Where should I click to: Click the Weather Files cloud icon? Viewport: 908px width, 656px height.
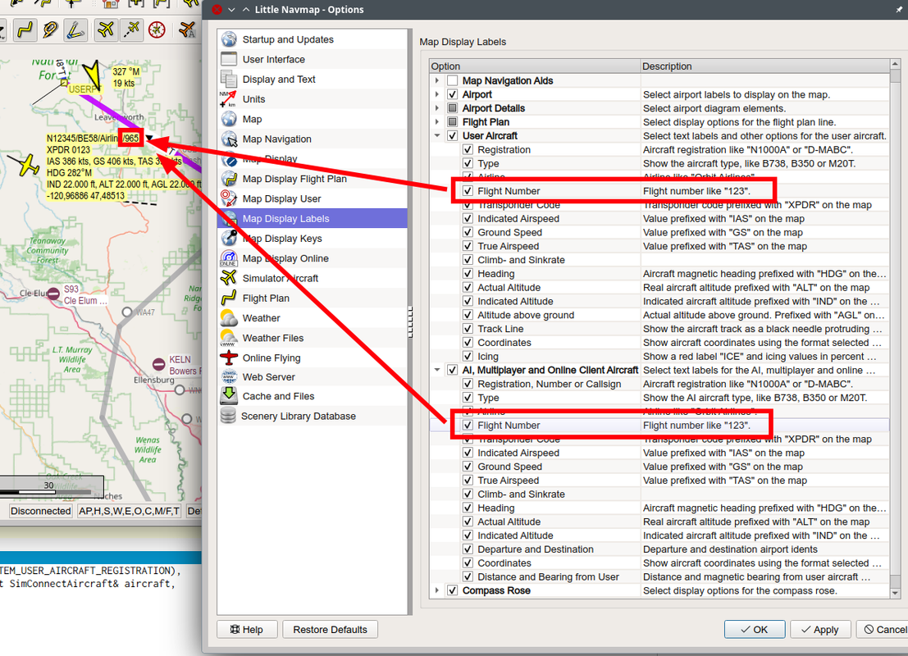click(x=230, y=338)
